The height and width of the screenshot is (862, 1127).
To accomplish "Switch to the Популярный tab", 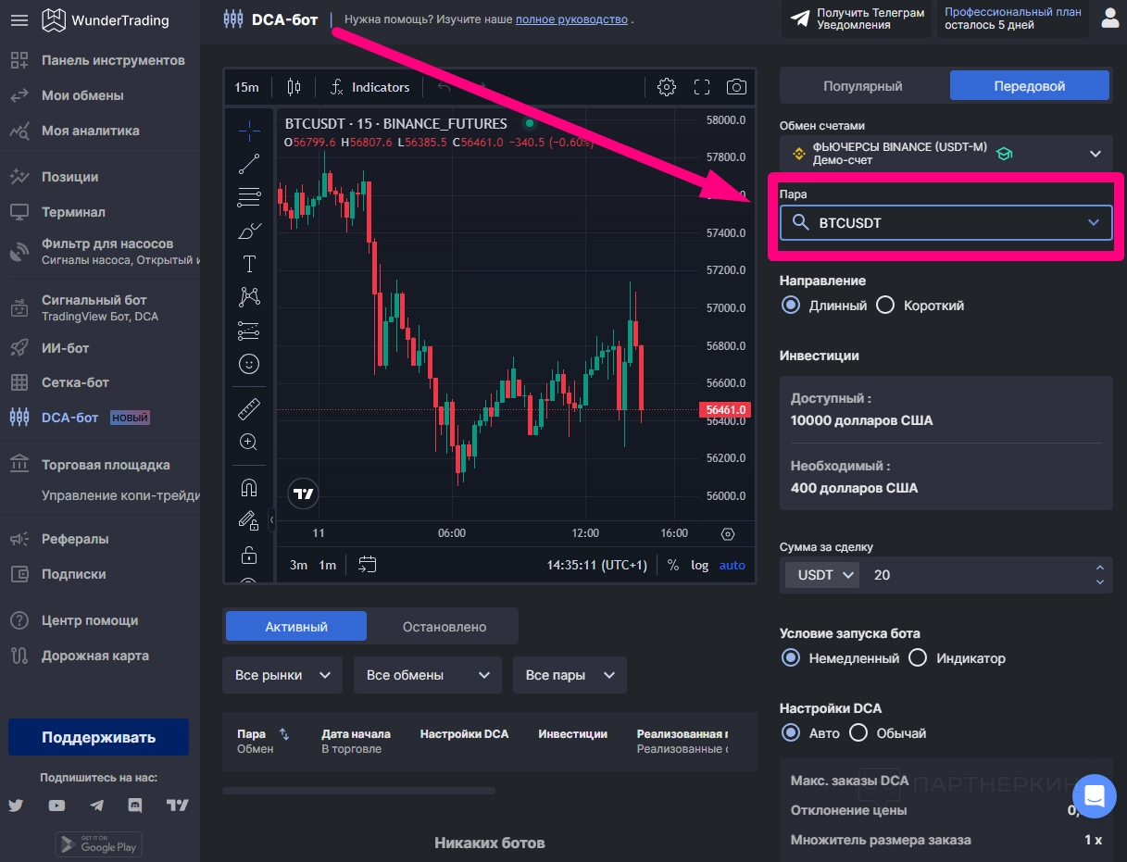I will (x=863, y=86).
